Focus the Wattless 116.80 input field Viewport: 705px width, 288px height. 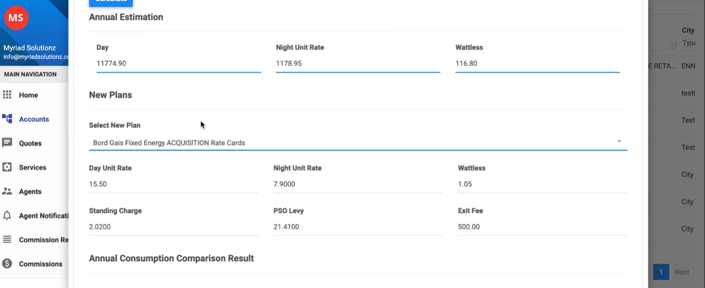coord(537,64)
